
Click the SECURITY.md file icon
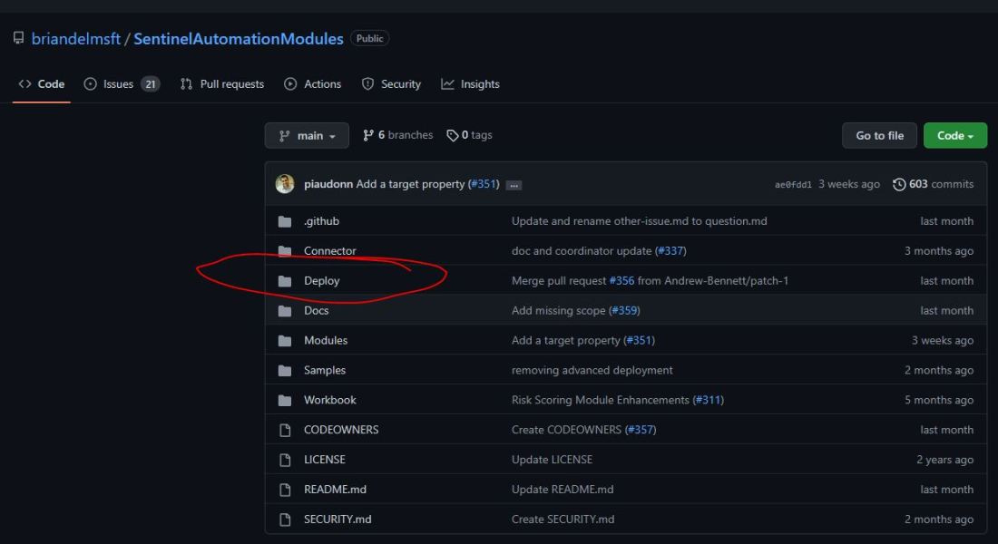click(285, 520)
